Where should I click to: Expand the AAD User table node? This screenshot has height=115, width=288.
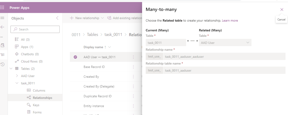coord(17,76)
